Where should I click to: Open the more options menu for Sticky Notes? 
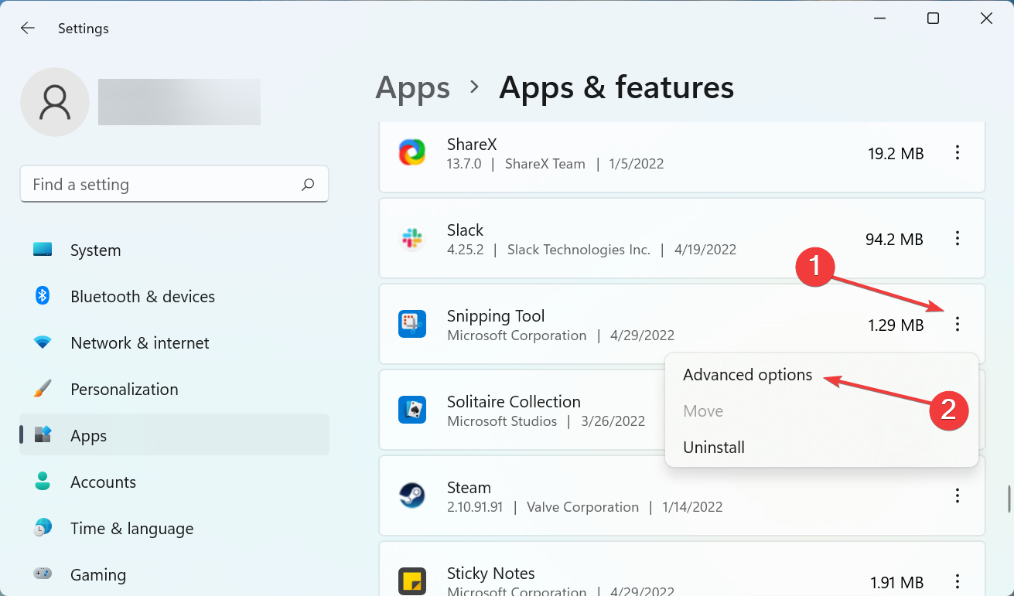(958, 581)
